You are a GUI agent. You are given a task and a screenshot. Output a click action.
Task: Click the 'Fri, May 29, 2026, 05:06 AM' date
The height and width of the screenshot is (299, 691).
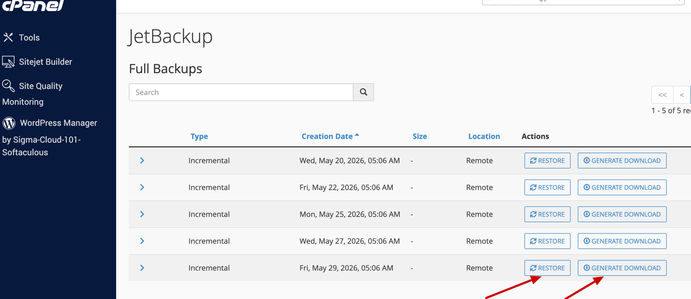click(346, 268)
